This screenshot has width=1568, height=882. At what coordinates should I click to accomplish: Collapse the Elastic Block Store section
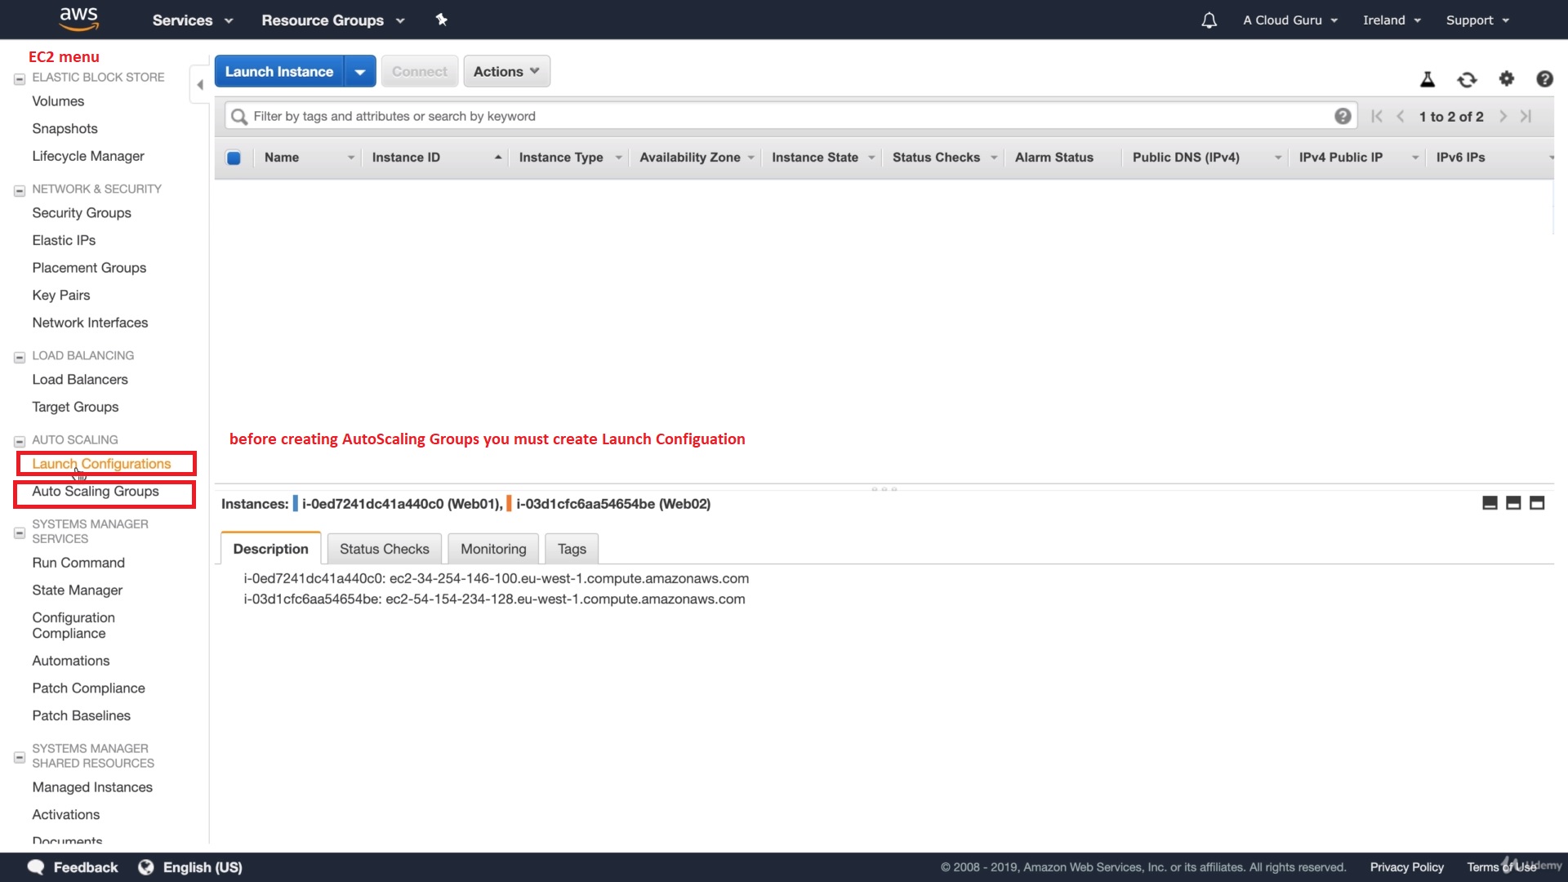point(20,79)
